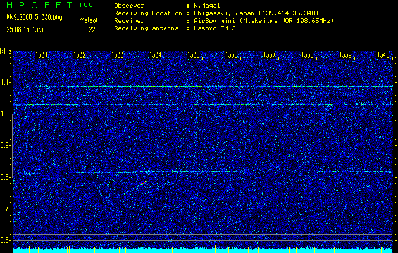Viewport: 398px width, 253px height.
Task: Click the Observer label
Action: 129,6
